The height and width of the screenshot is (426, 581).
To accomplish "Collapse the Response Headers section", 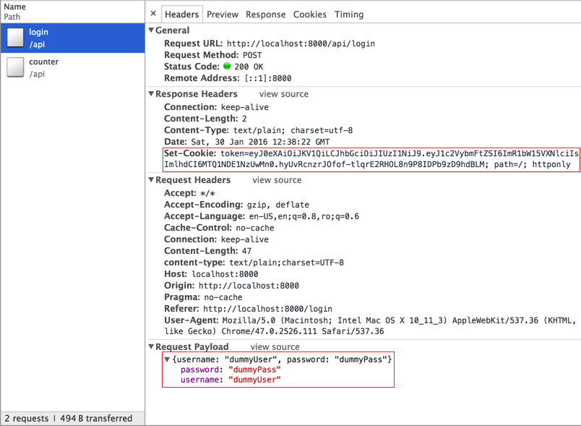I will point(151,94).
